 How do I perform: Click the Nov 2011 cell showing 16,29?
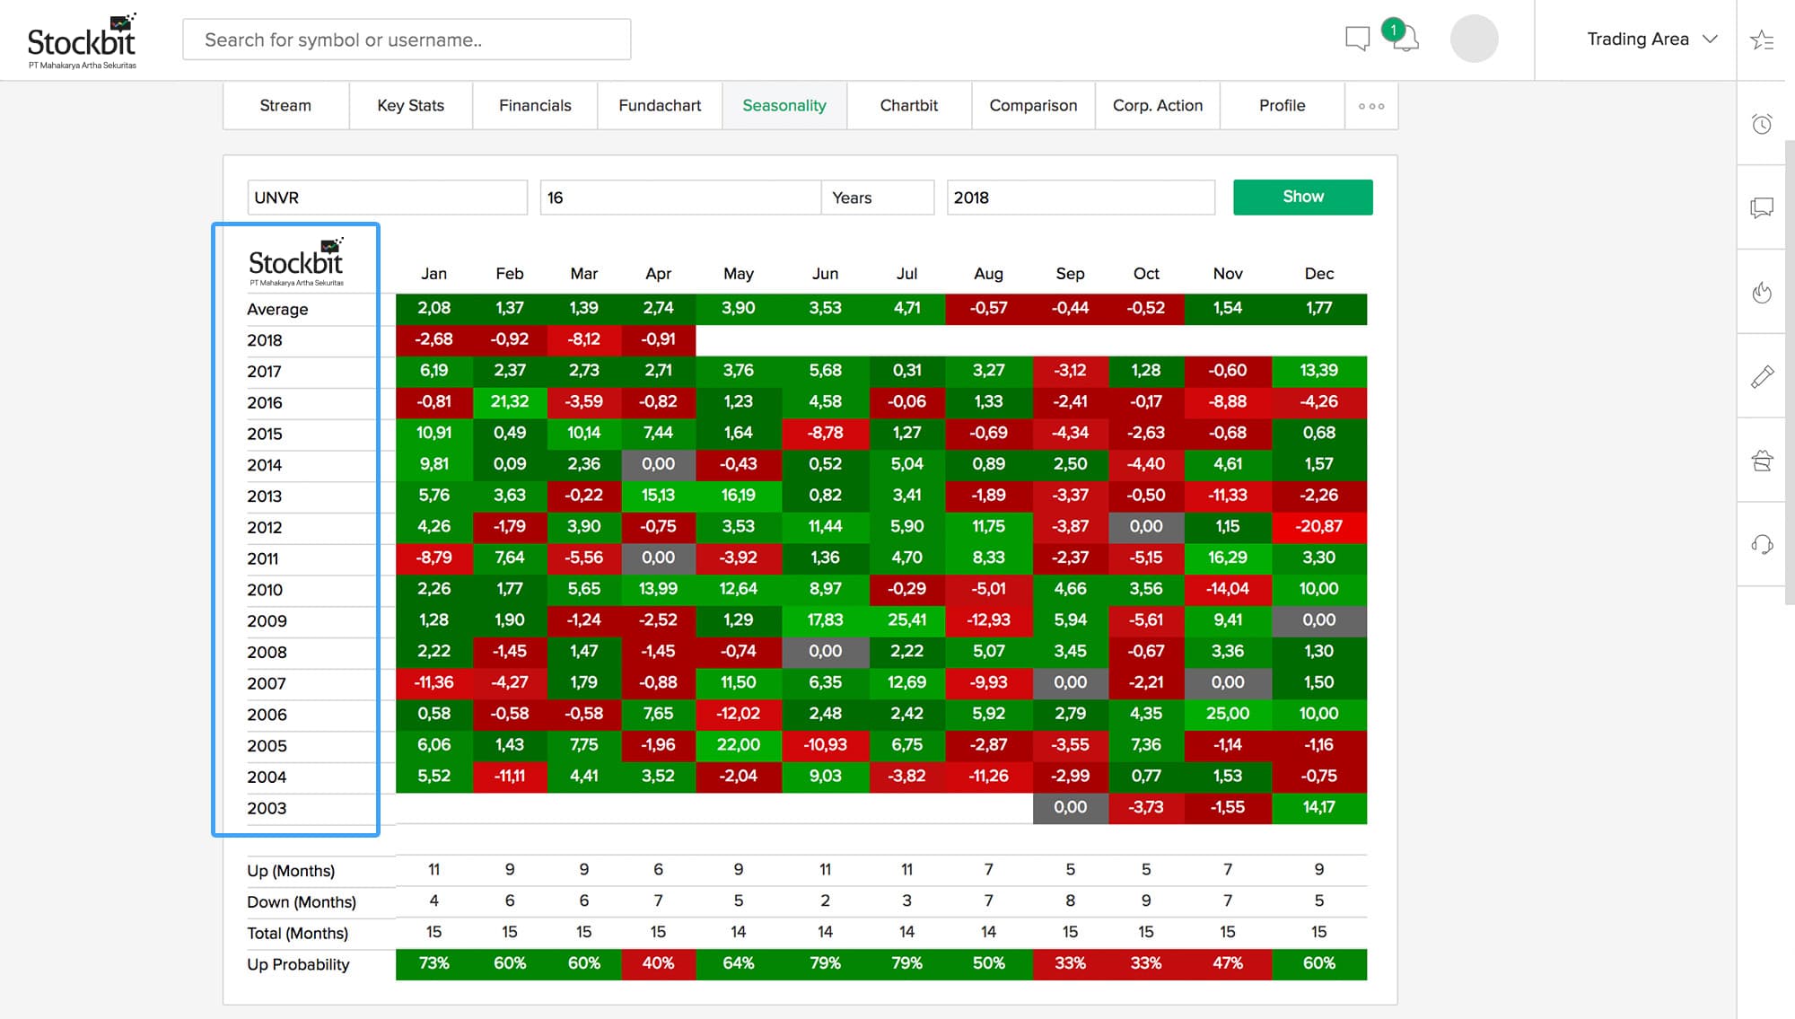click(1227, 558)
